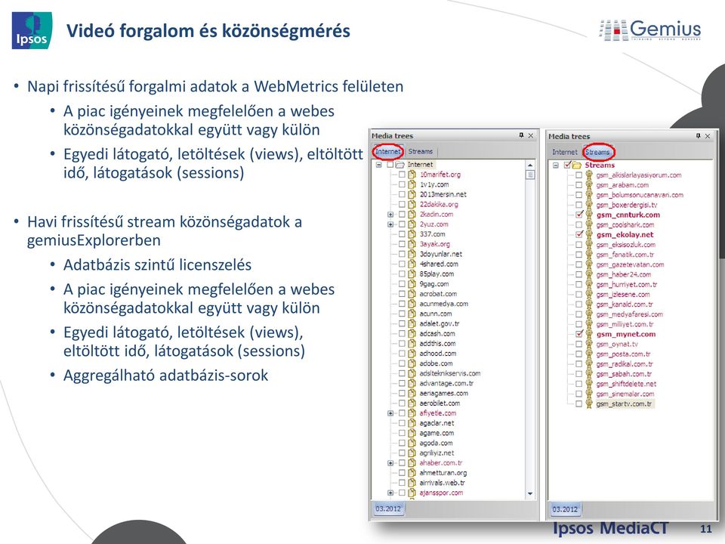Click stream icon beside gsm_haber24.com

(589, 274)
